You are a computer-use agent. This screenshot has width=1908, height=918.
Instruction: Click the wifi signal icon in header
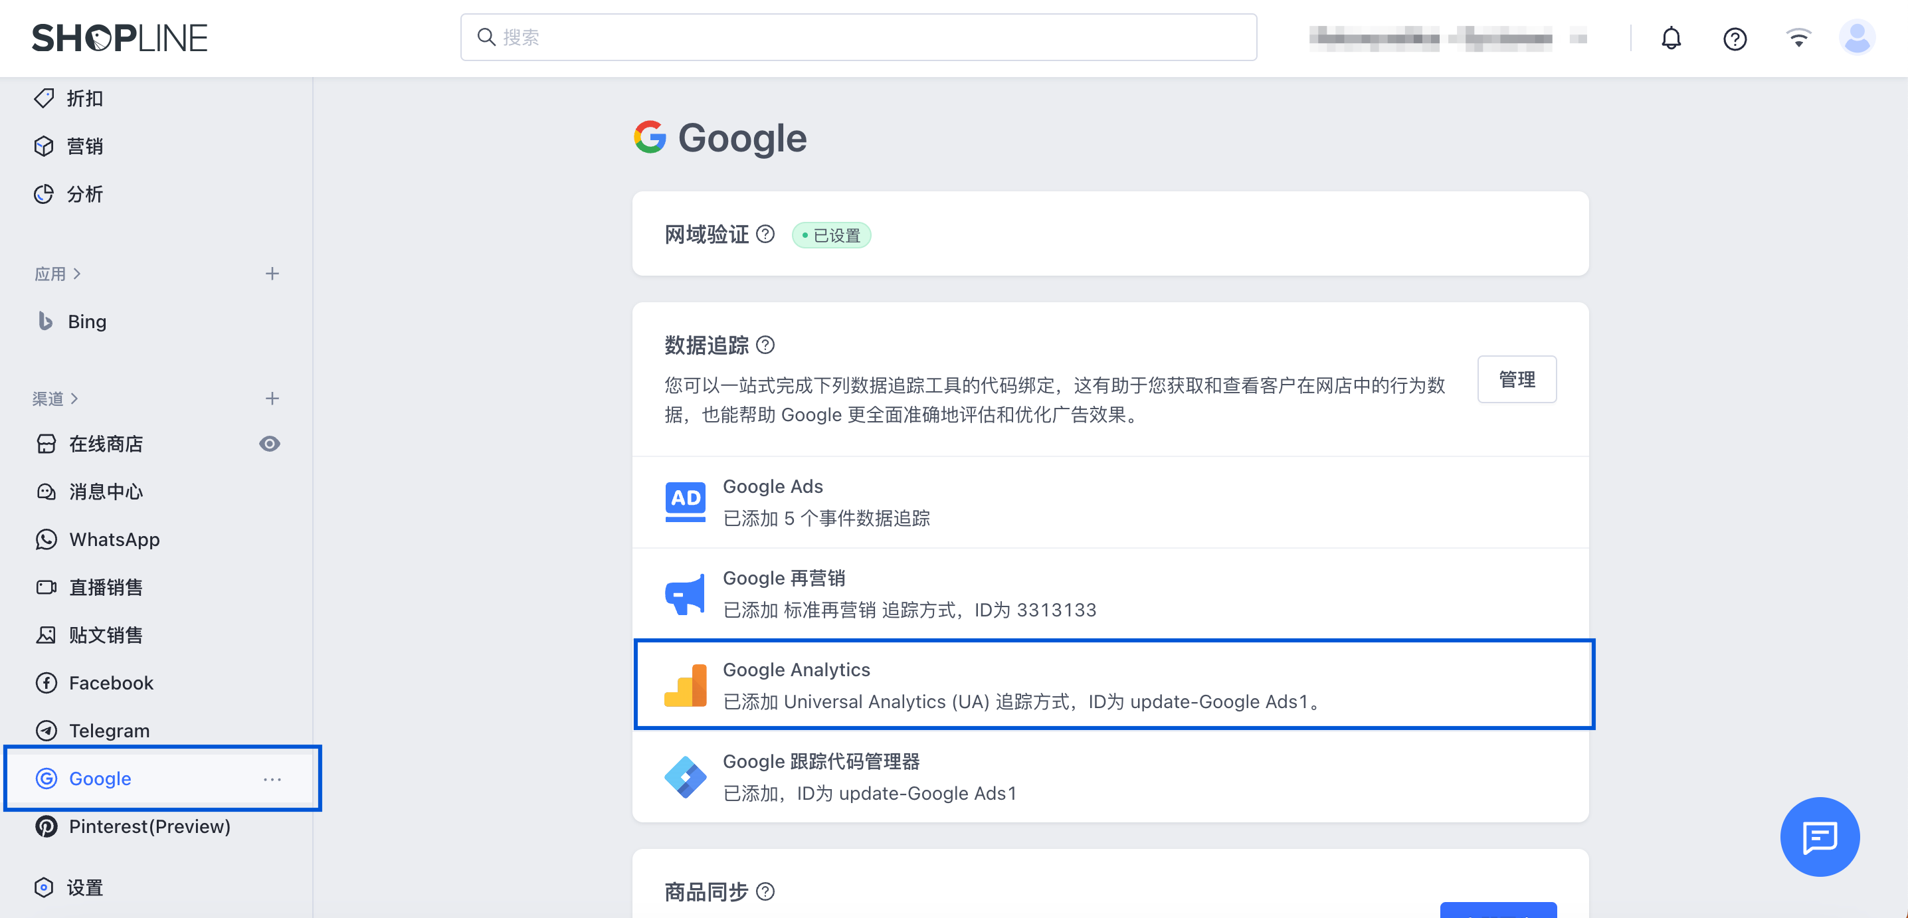1798,38
